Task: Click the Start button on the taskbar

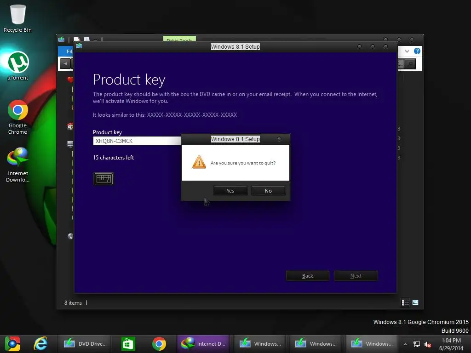Action: pyautogui.click(x=12, y=344)
